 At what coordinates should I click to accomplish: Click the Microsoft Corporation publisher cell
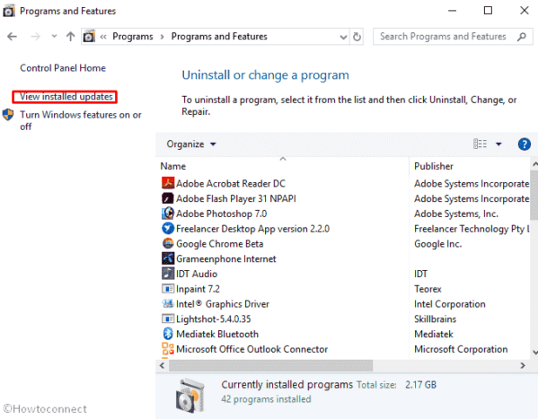pos(461,349)
